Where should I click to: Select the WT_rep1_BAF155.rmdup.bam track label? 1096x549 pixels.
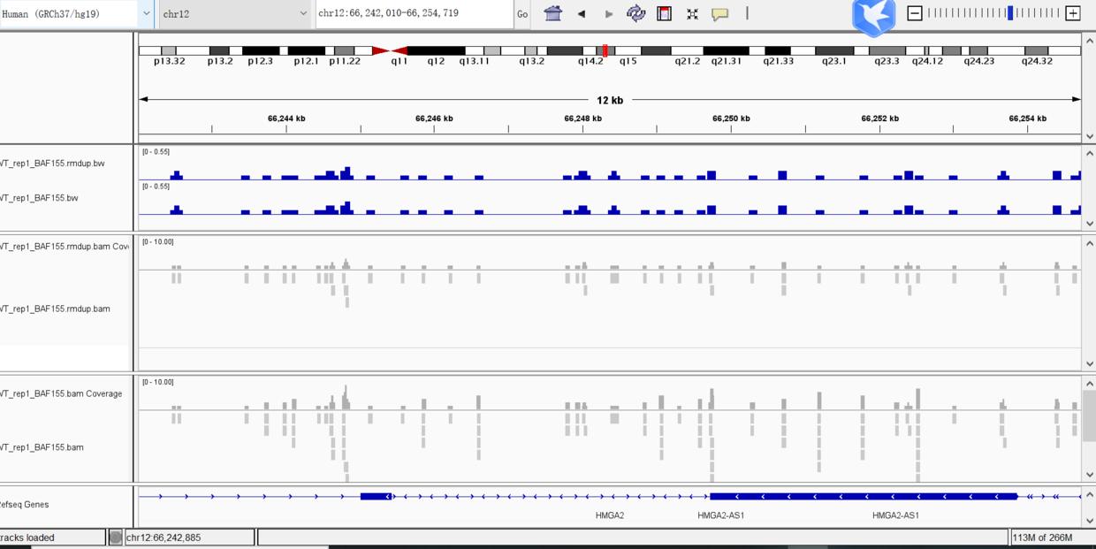(x=53, y=308)
